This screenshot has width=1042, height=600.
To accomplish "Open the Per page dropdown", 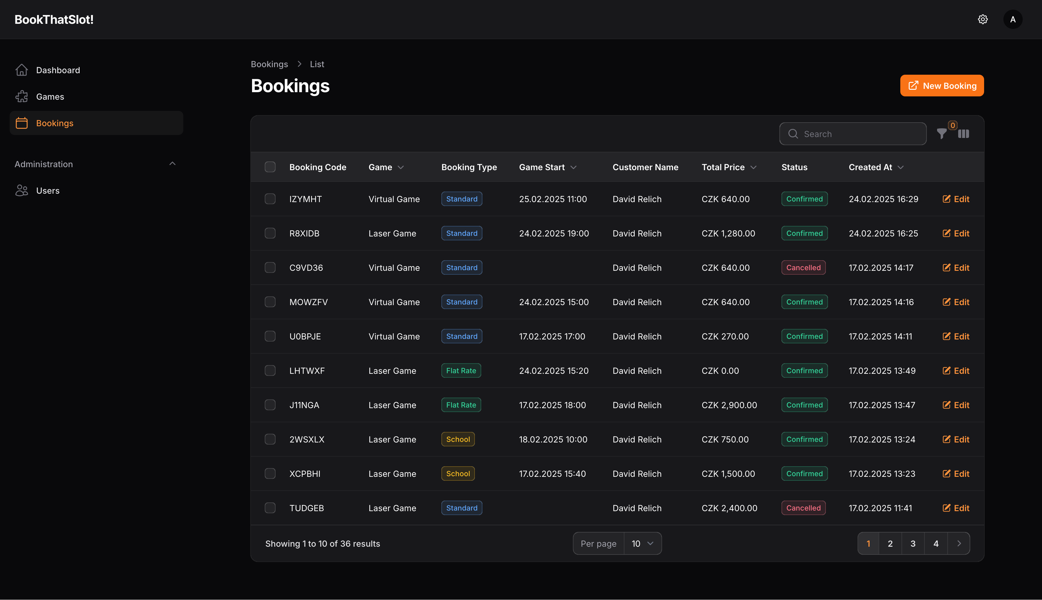I will pos(642,543).
